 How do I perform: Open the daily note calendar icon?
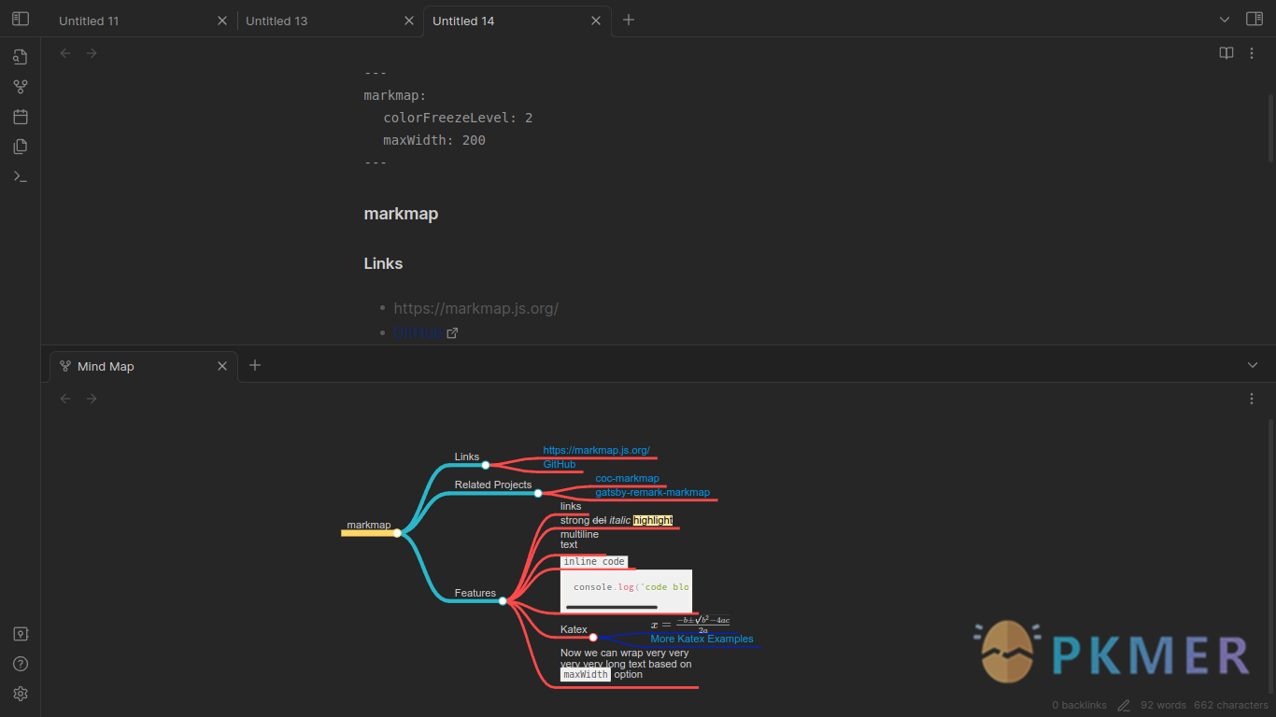pyautogui.click(x=20, y=117)
